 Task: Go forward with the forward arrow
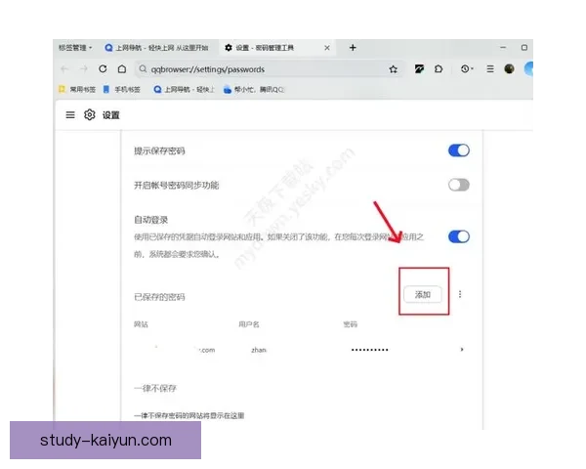tap(84, 69)
